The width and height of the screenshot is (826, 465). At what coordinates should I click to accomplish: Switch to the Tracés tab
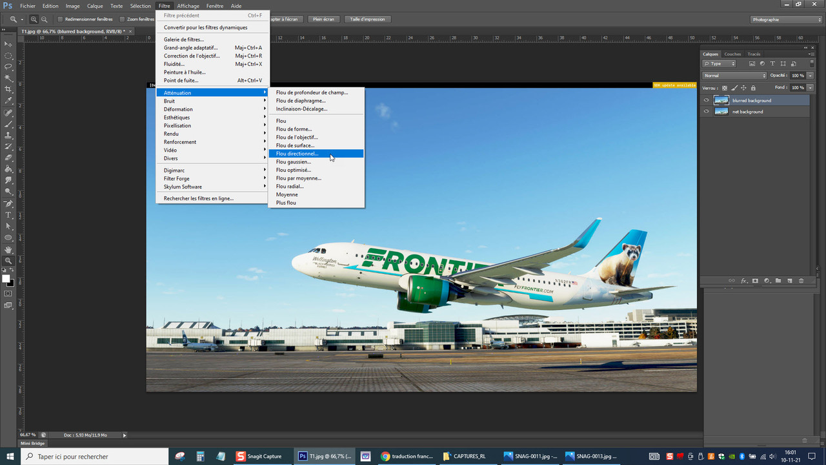[754, 54]
